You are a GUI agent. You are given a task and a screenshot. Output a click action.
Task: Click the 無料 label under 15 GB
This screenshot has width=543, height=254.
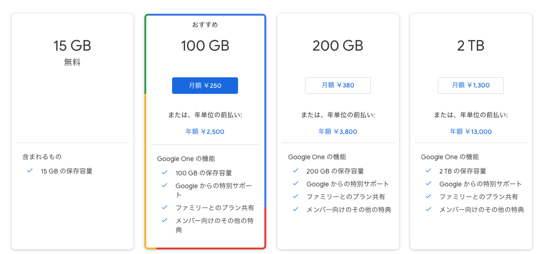(72, 63)
